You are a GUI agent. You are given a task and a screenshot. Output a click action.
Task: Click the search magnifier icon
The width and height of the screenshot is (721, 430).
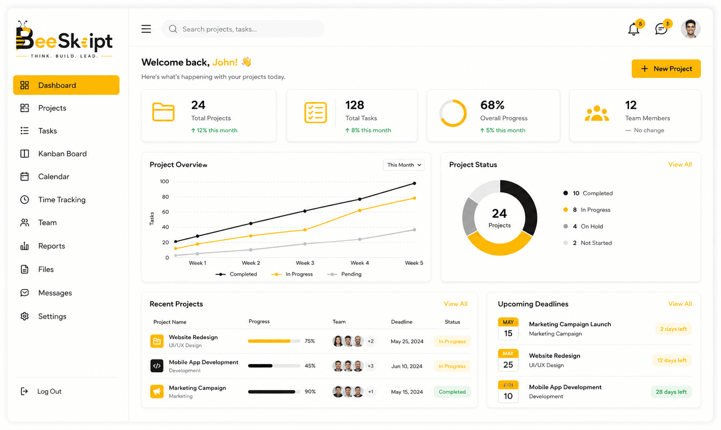pos(173,29)
